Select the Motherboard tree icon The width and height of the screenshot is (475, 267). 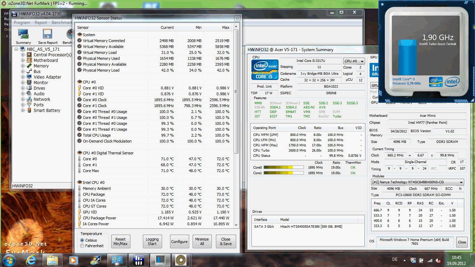point(30,60)
